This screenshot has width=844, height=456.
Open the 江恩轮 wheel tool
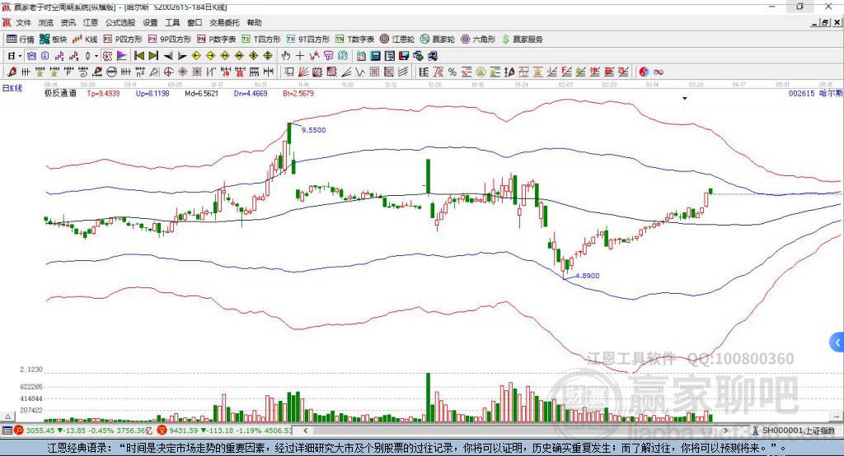click(x=397, y=40)
